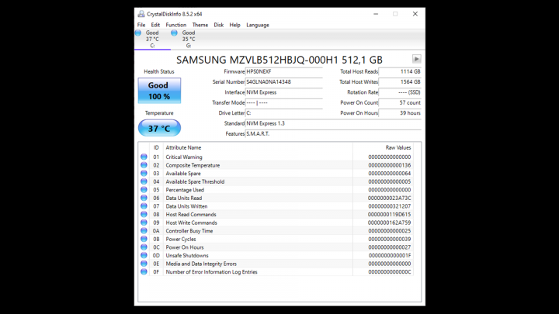Select the Host Write Commands attribute name
This screenshot has width=559, height=314.
click(x=191, y=223)
